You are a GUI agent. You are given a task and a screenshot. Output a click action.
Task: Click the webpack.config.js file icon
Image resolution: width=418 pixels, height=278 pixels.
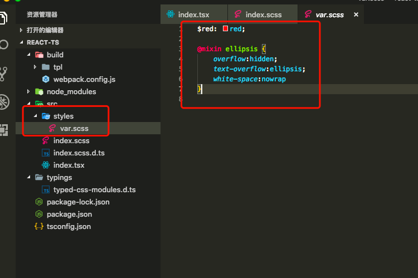point(46,79)
